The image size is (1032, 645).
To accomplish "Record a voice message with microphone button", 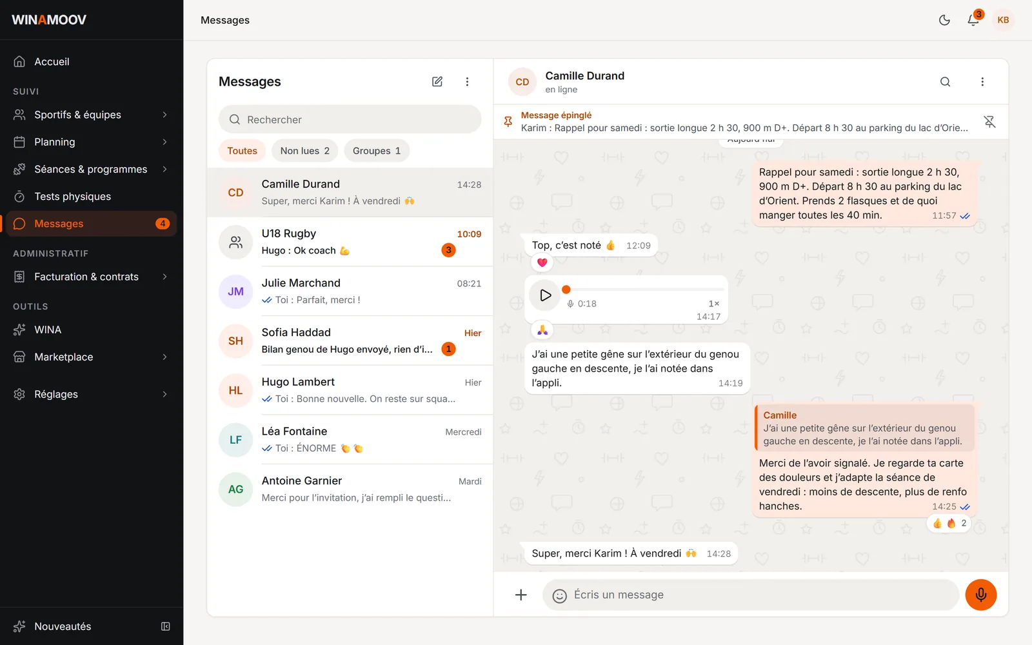I will coord(981,595).
